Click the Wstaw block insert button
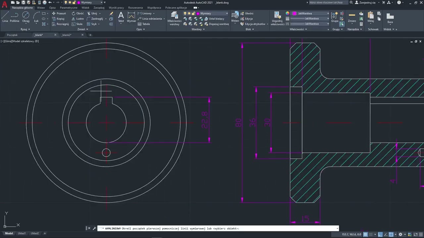The width and height of the screenshot is (424, 238). (235, 17)
